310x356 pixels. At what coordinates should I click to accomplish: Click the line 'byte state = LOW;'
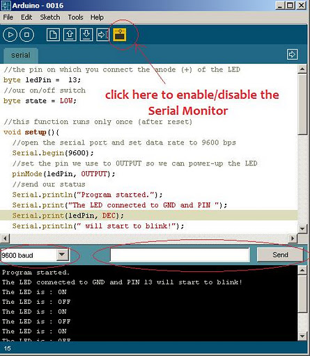(40, 101)
